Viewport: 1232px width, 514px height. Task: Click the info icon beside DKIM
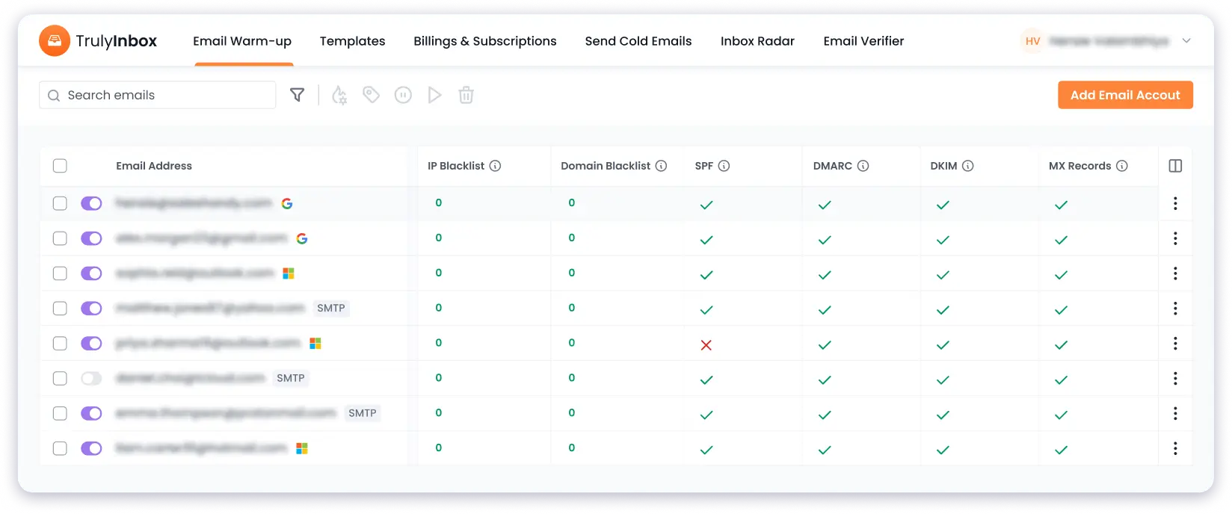(967, 166)
